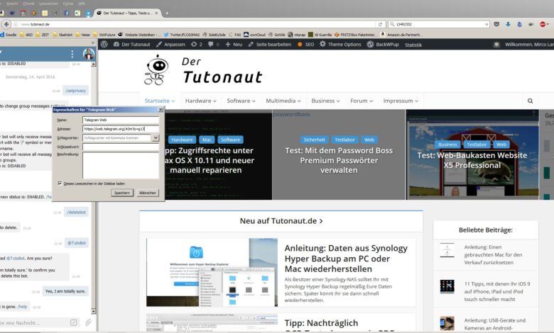Viewport: 554px width, 333px height.
Task: Click the Name field containing Telegram Web
Action: [121, 120]
